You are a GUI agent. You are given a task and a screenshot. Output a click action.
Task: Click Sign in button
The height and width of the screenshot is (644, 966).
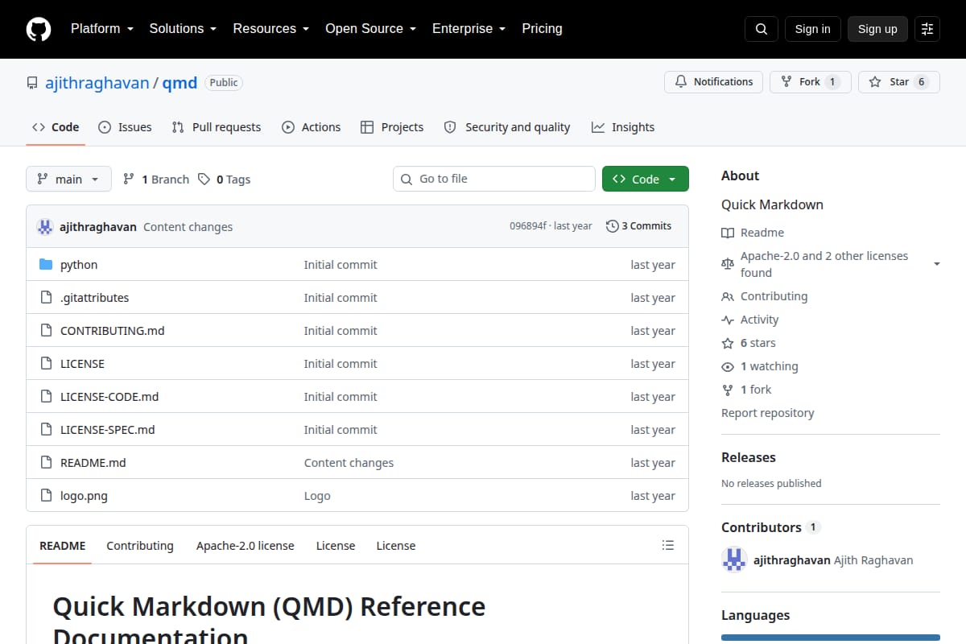tap(812, 29)
